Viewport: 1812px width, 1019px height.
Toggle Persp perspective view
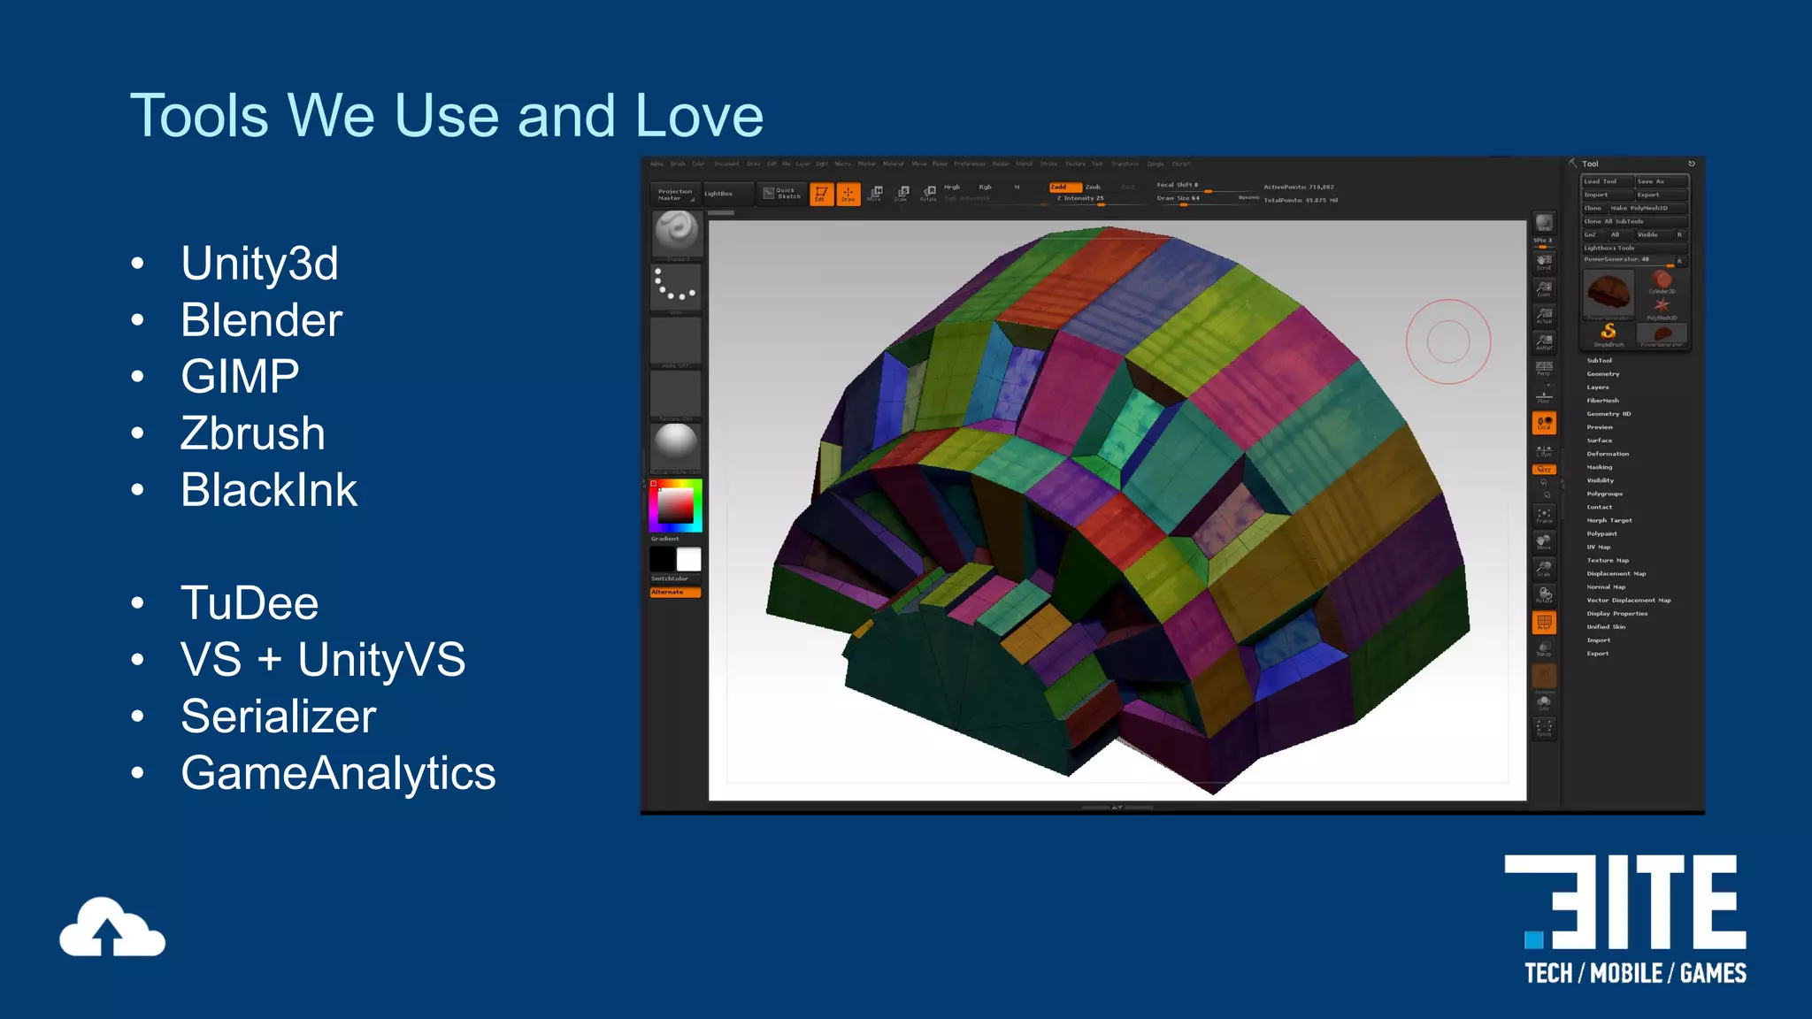click(x=1544, y=369)
